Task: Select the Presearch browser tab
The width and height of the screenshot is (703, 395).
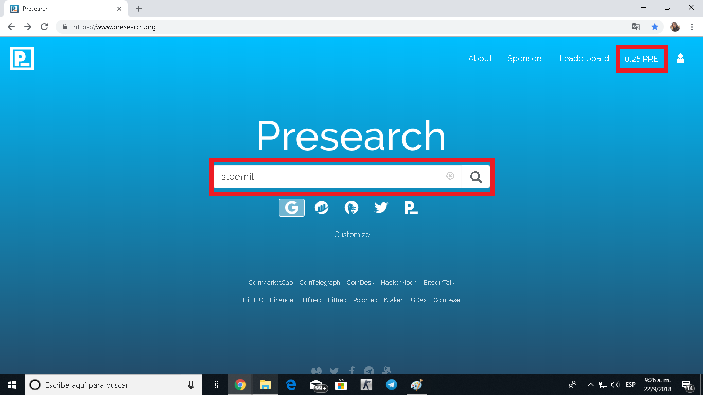Action: [66, 9]
